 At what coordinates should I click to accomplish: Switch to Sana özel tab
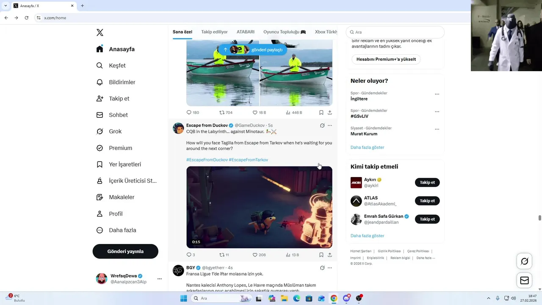click(183, 32)
